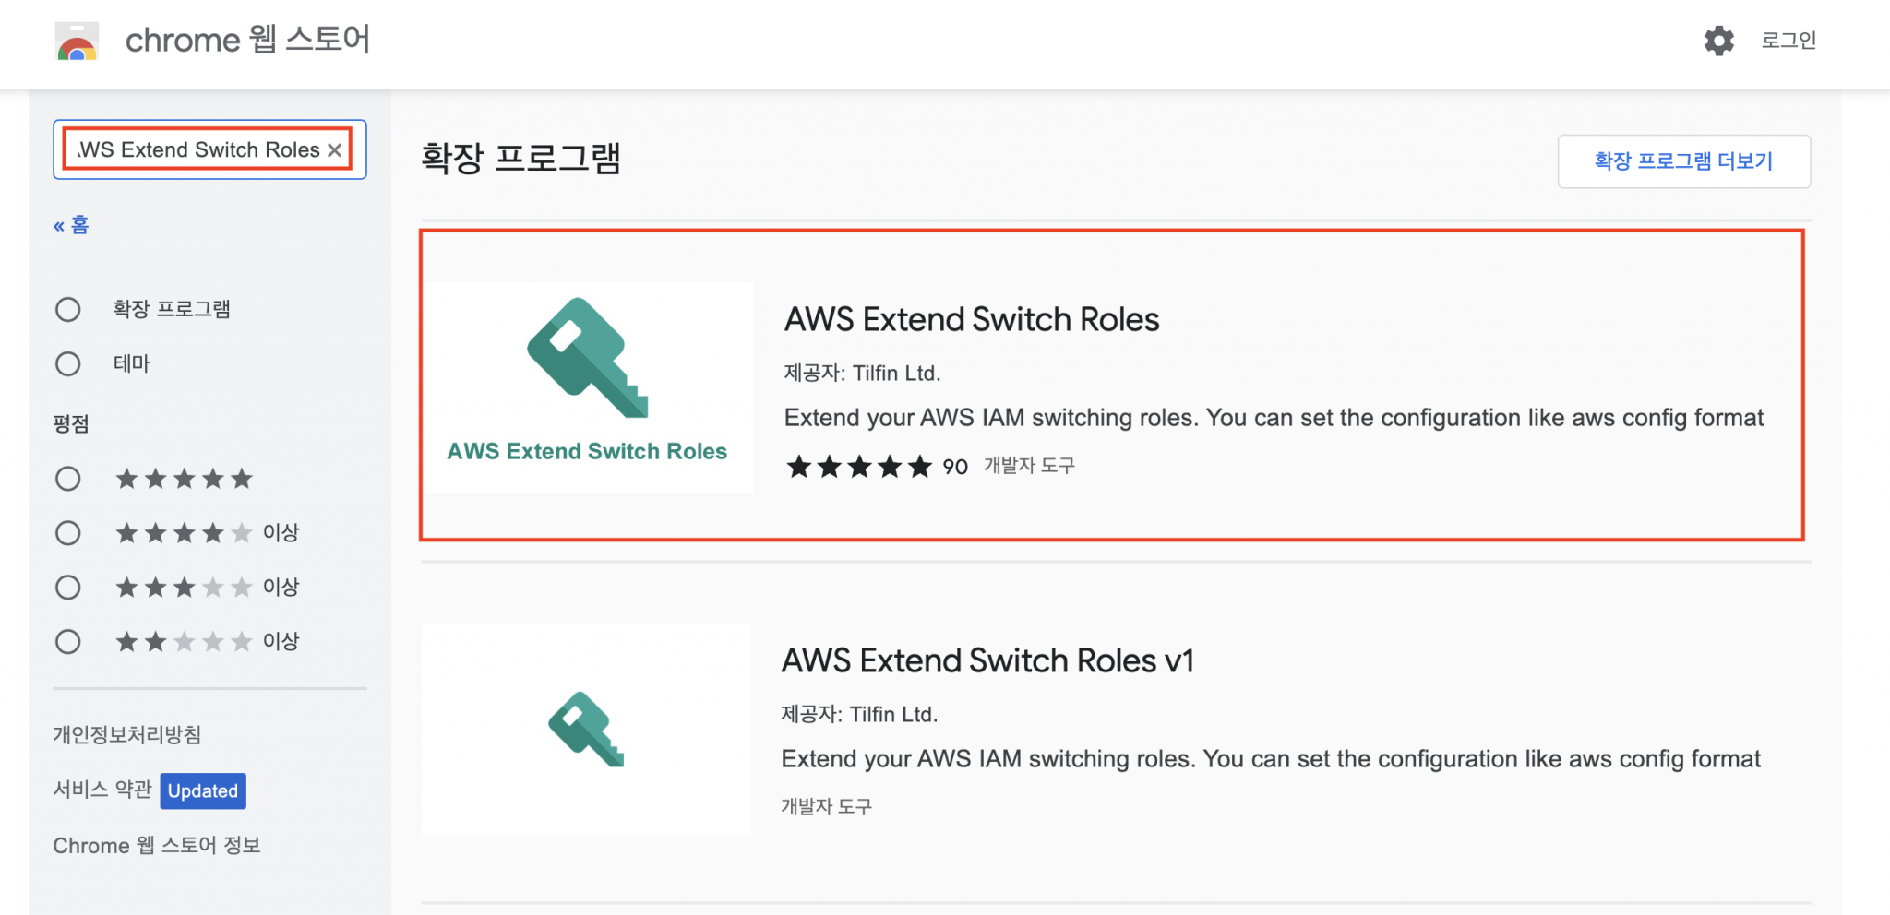Clear the search field with the X icon
Viewport: 1890px width, 915px height.
334,149
